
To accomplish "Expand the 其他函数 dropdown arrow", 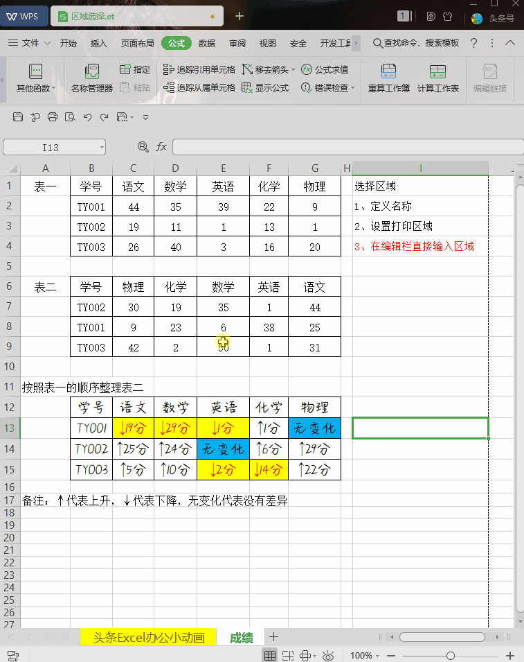I will 53,88.
